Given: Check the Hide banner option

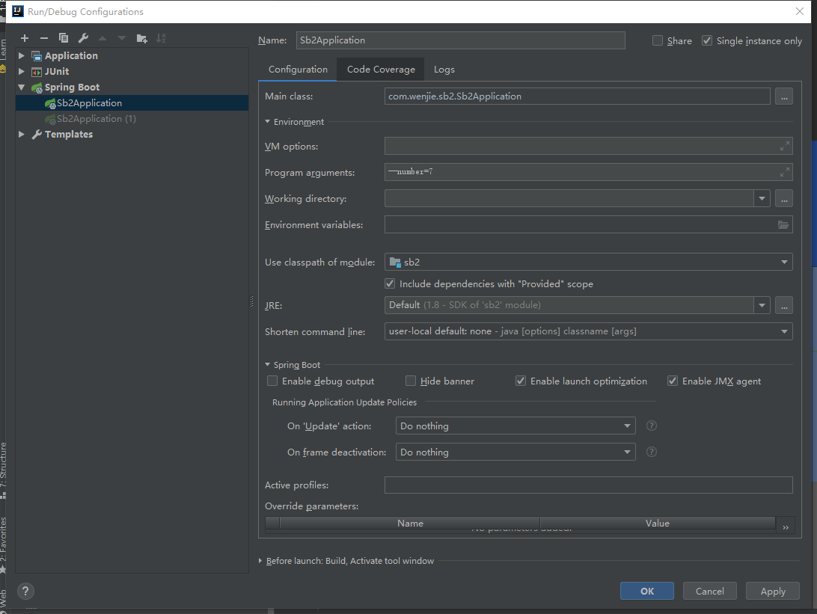Looking at the screenshot, I should point(411,381).
